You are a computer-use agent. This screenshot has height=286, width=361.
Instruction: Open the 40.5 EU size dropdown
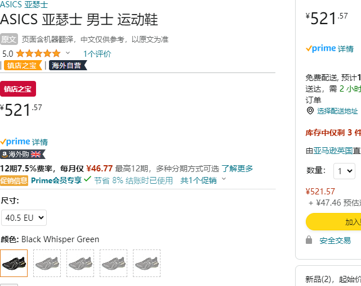(x=24, y=217)
